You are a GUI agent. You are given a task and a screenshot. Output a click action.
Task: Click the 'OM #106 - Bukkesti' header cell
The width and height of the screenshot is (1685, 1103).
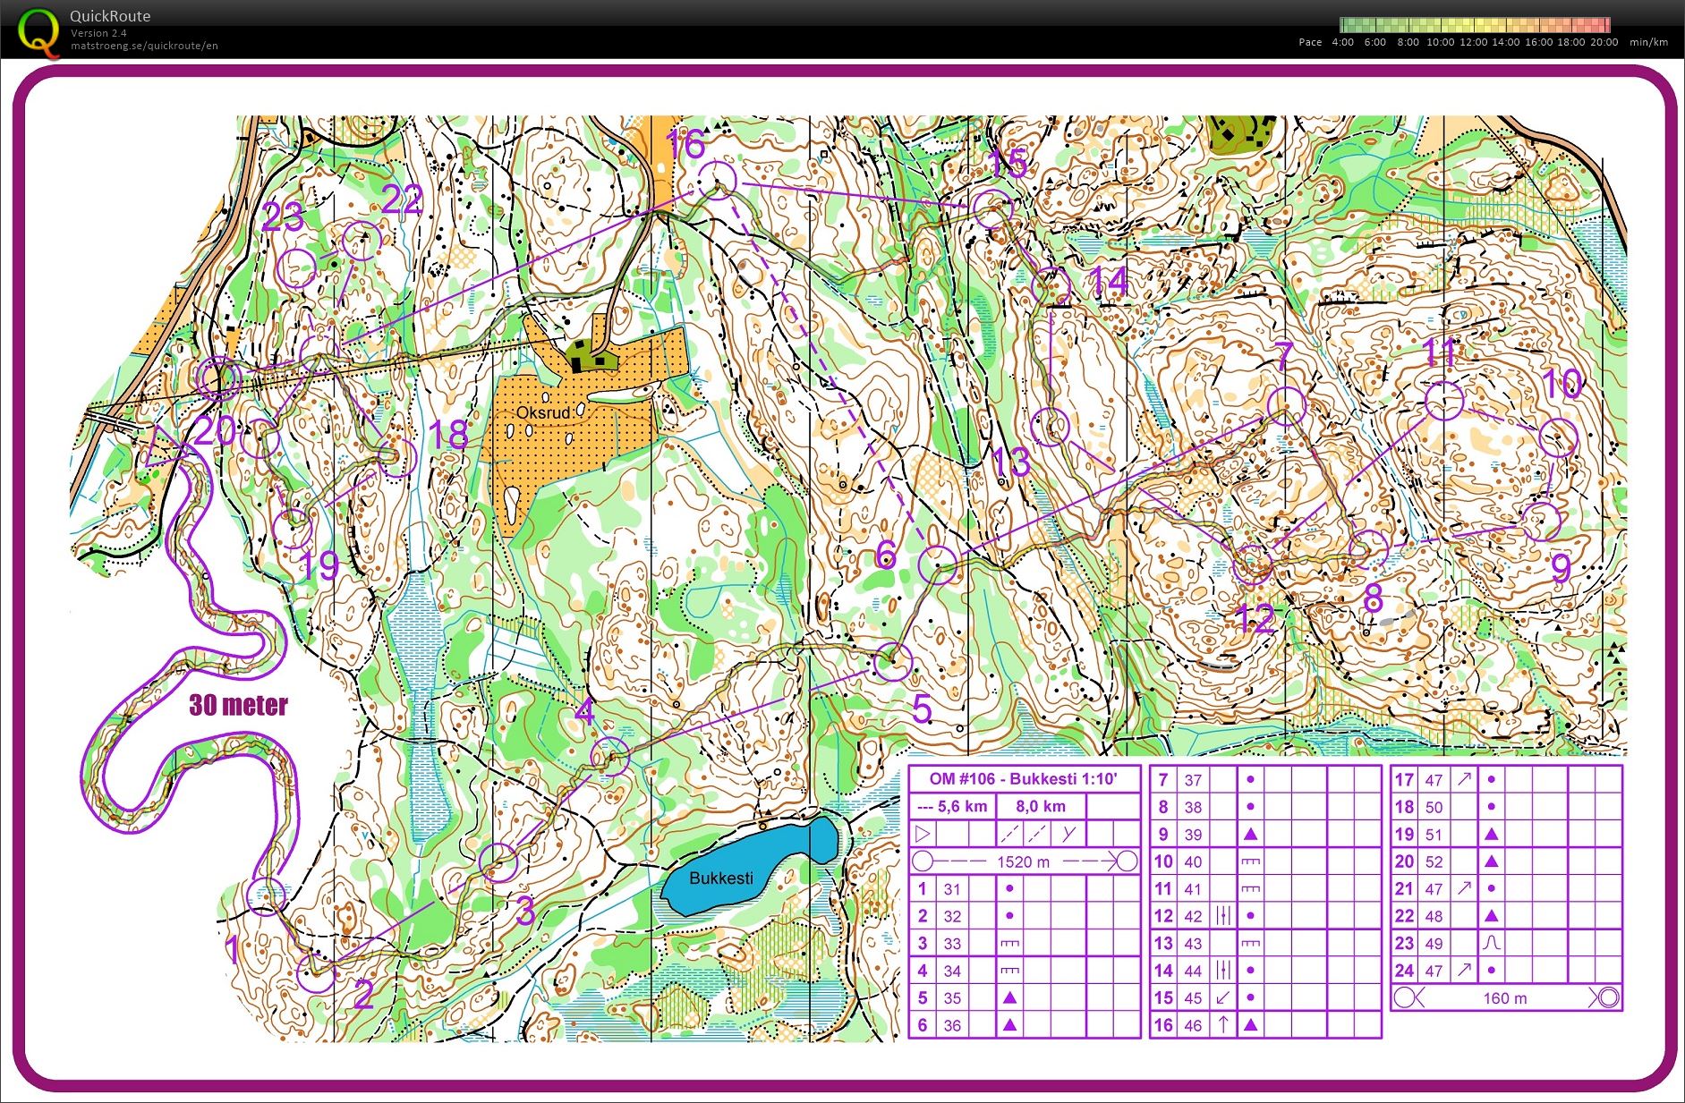1023,778
